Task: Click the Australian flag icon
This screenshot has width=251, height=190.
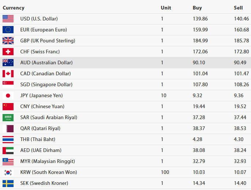Action: click(x=8, y=62)
